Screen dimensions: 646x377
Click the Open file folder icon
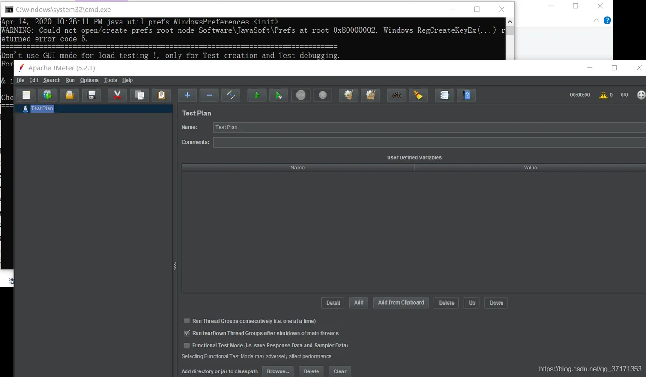pyautogui.click(x=69, y=95)
